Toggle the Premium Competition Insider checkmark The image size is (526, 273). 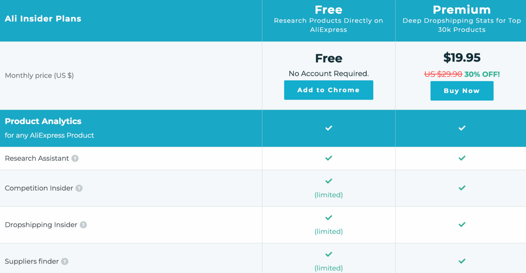pos(462,188)
